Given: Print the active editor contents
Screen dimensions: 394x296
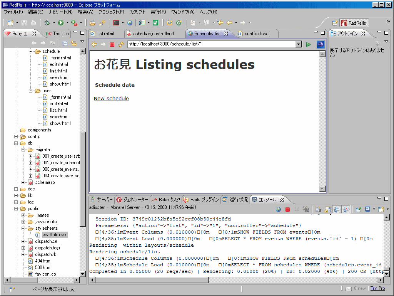Looking at the screenshot, I should pyautogui.click(x=33, y=23).
